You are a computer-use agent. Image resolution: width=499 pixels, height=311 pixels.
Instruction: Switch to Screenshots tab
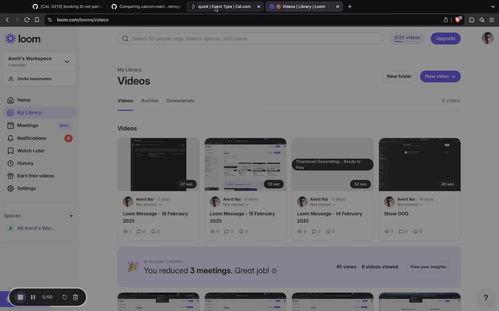[180, 100]
